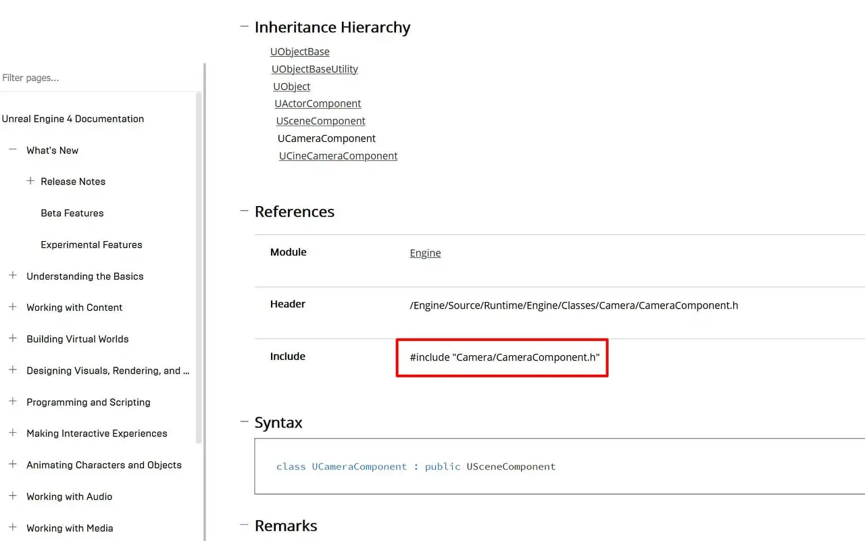The image size is (865, 541).
Task: Collapse the Remarks section
Action: [x=244, y=525]
